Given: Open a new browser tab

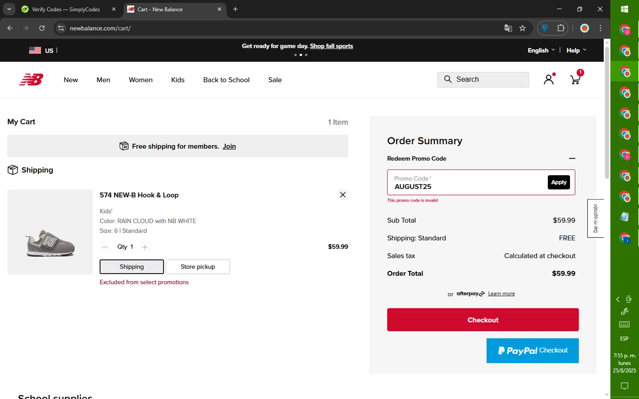Looking at the screenshot, I should tap(236, 9).
